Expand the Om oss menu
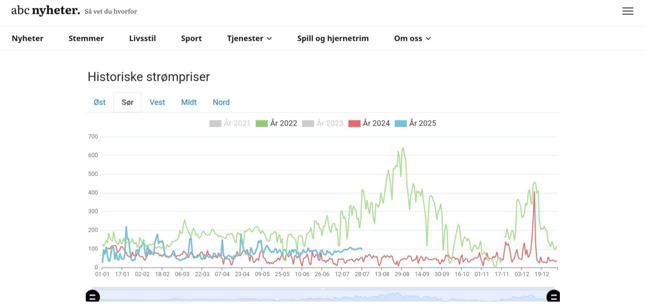 [412, 38]
